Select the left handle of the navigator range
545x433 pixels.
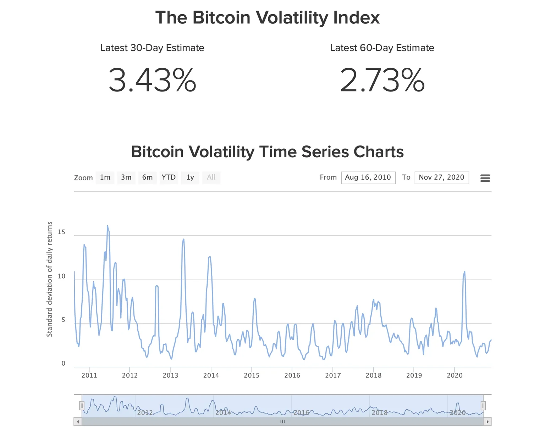pos(82,405)
